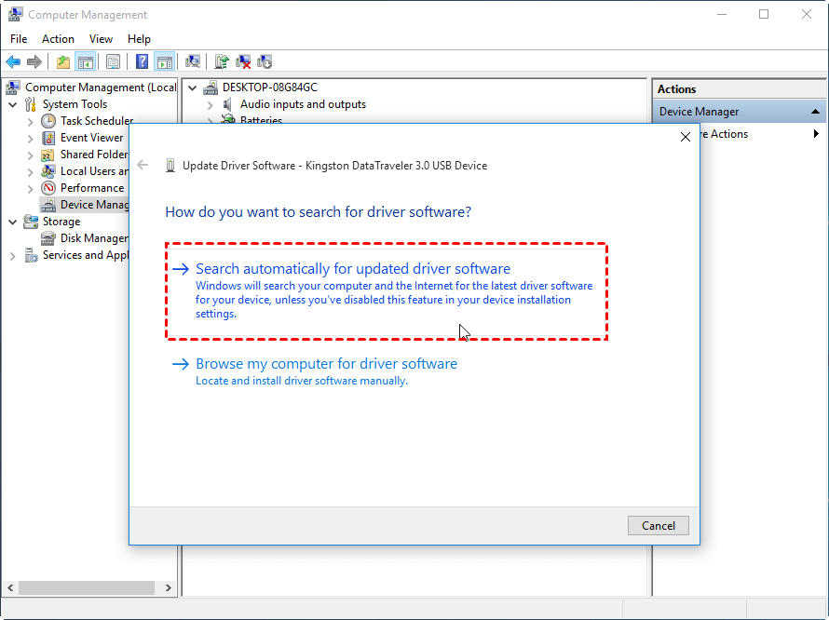Viewport: 829px width, 620px height.
Task: Click Uninstall device icon with red X
Action: click(243, 61)
